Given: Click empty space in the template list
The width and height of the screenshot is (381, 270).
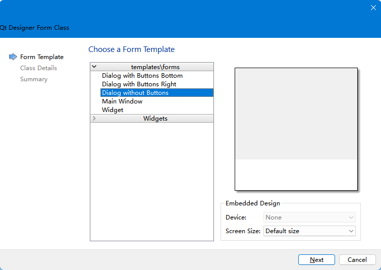Looking at the screenshot, I should 151,182.
